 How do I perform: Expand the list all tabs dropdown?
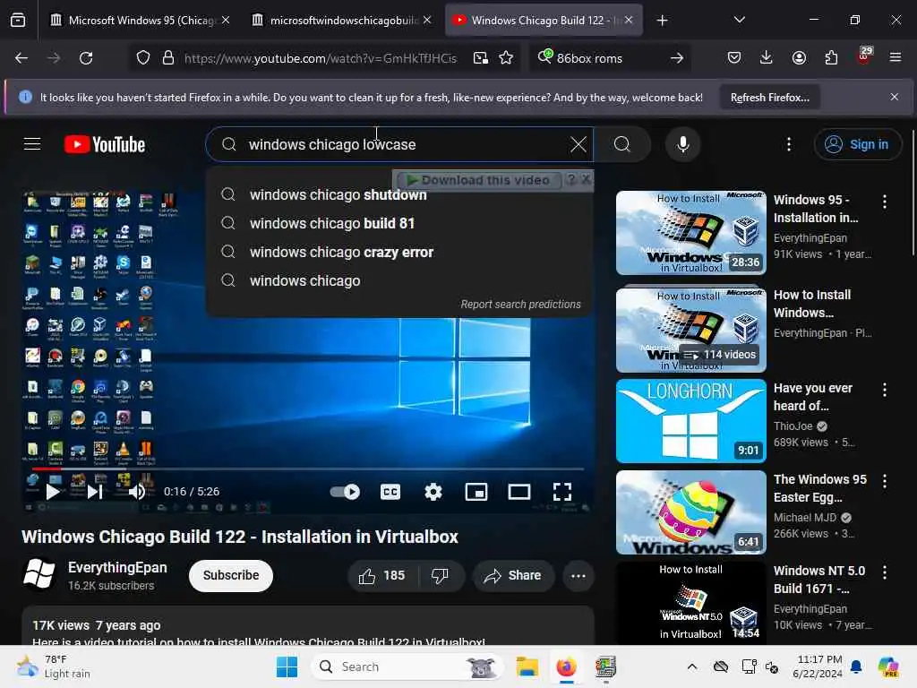coord(739,20)
